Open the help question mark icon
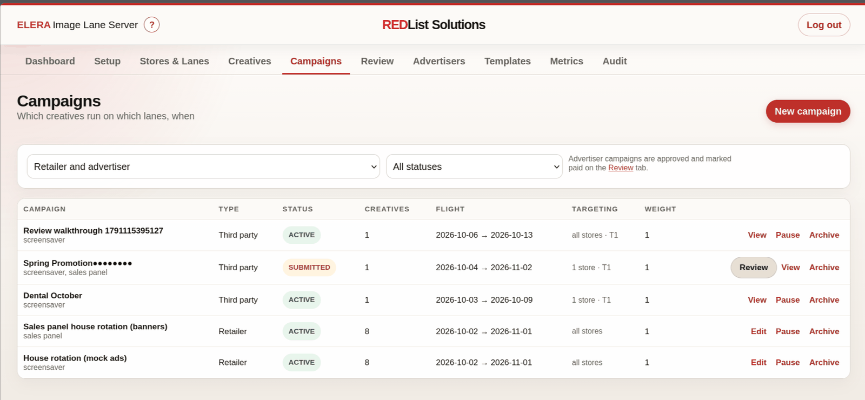The height and width of the screenshot is (400, 865). (151, 25)
